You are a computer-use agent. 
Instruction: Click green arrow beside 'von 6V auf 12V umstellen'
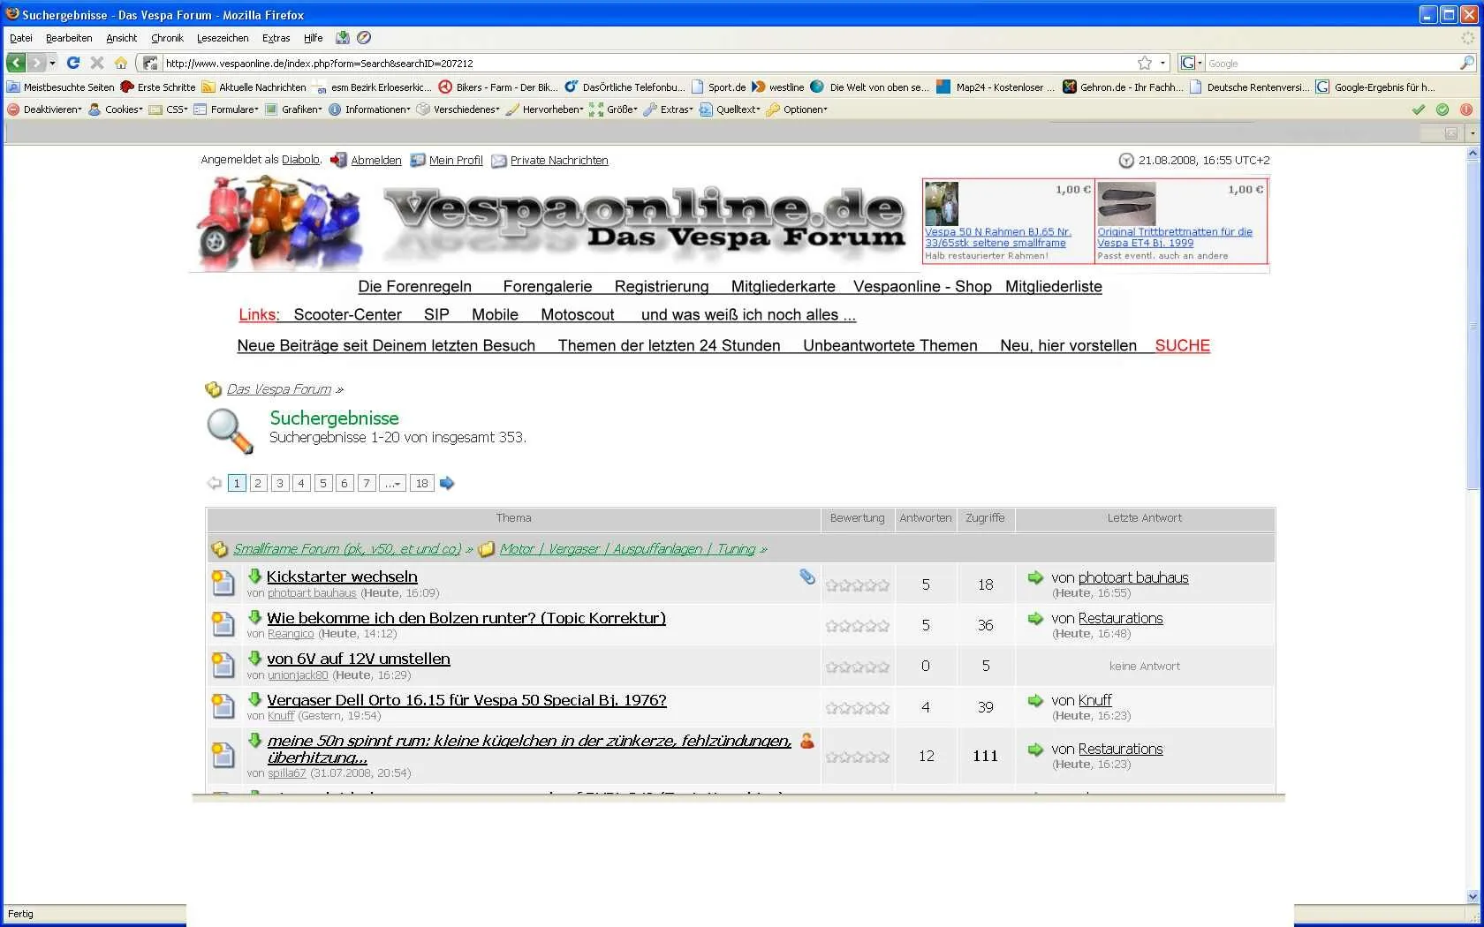pyautogui.click(x=255, y=658)
